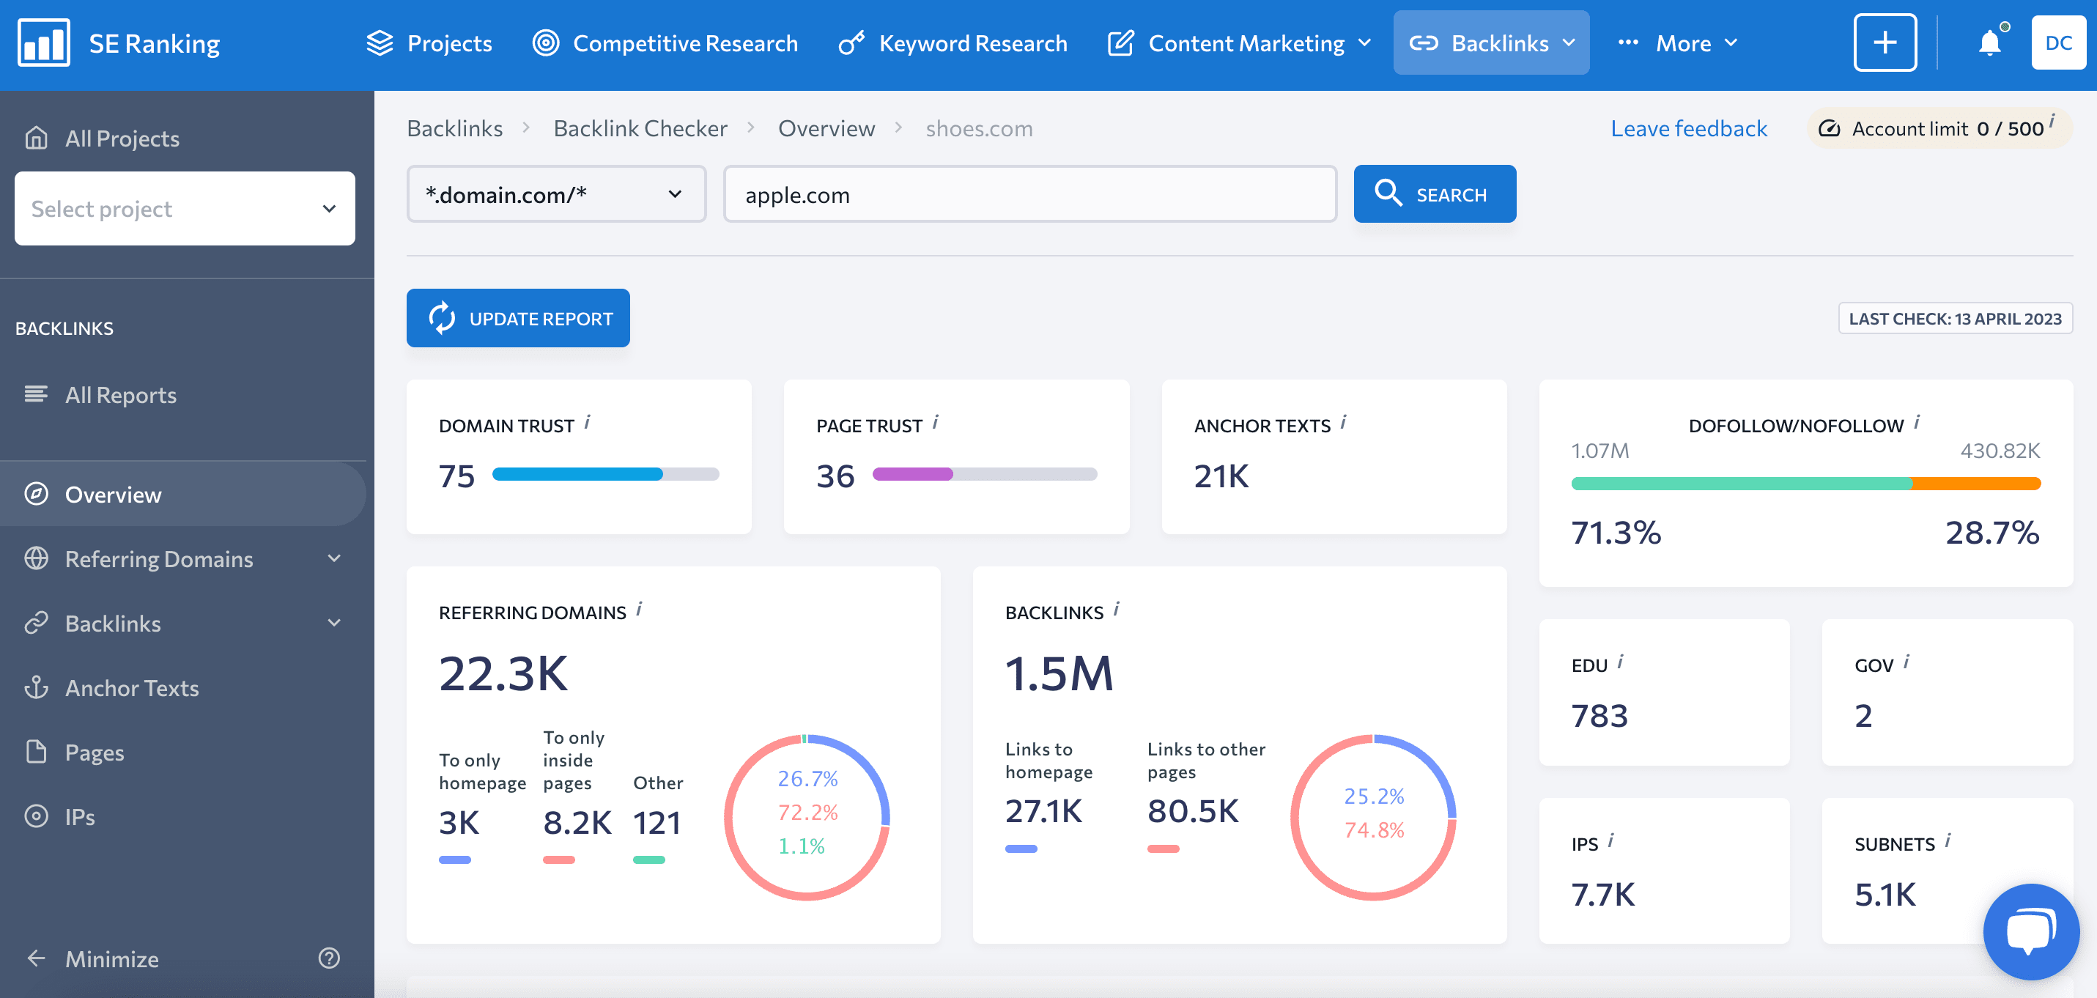Image resolution: width=2097 pixels, height=998 pixels.
Task: Click the Minimize arrow icon
Action: (36, 958)
